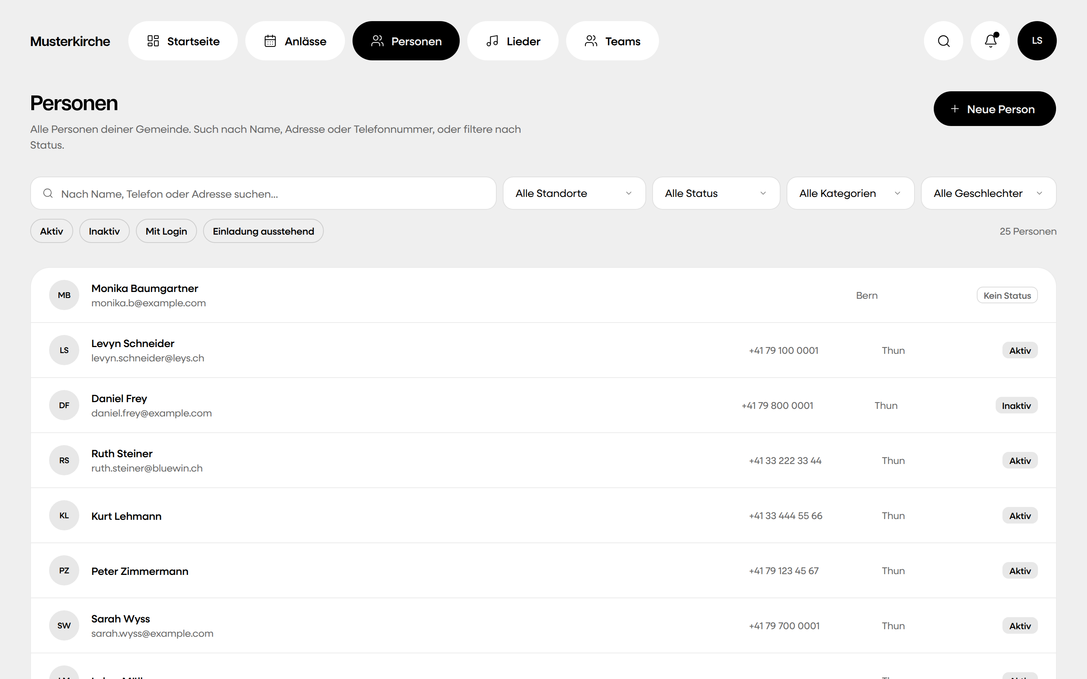This screenshot has width=1087, height=679.
Task: Open notifications bell
Action: (x=990, y=41)
